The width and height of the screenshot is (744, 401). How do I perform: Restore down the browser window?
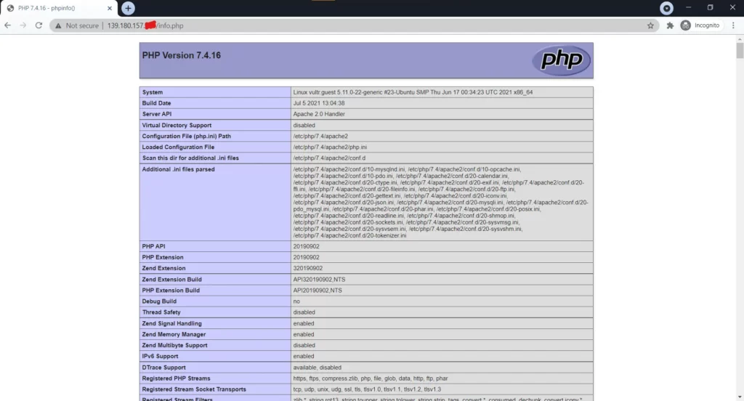(710, 8)
